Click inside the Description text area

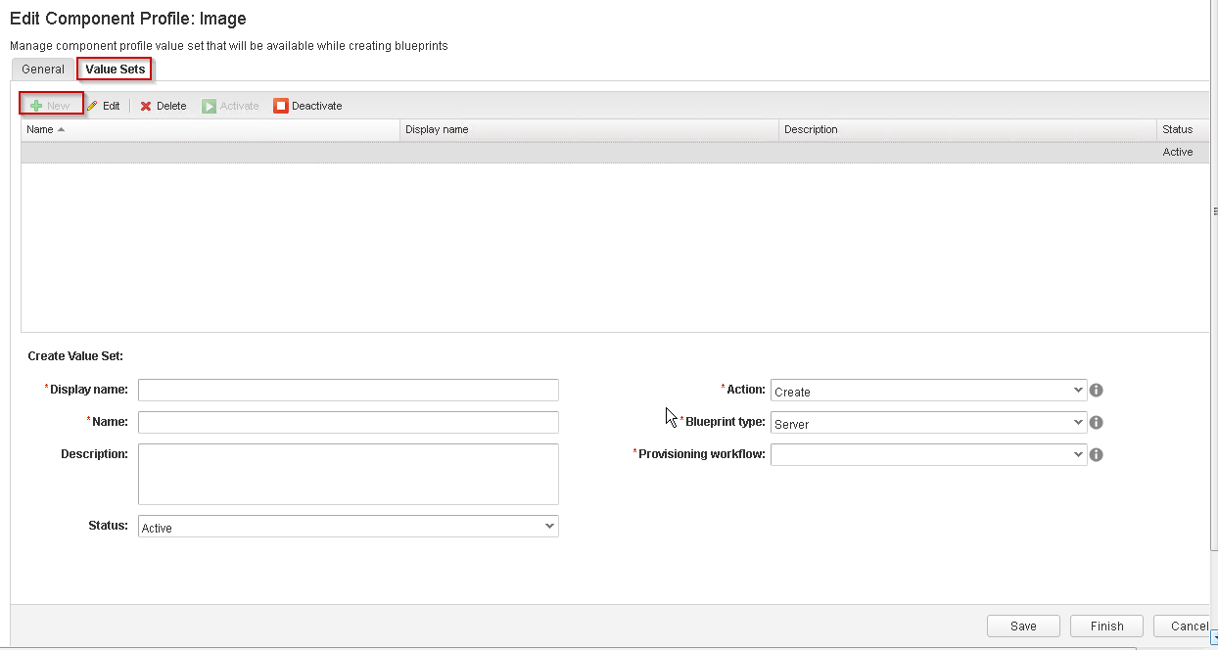[348, 474]
